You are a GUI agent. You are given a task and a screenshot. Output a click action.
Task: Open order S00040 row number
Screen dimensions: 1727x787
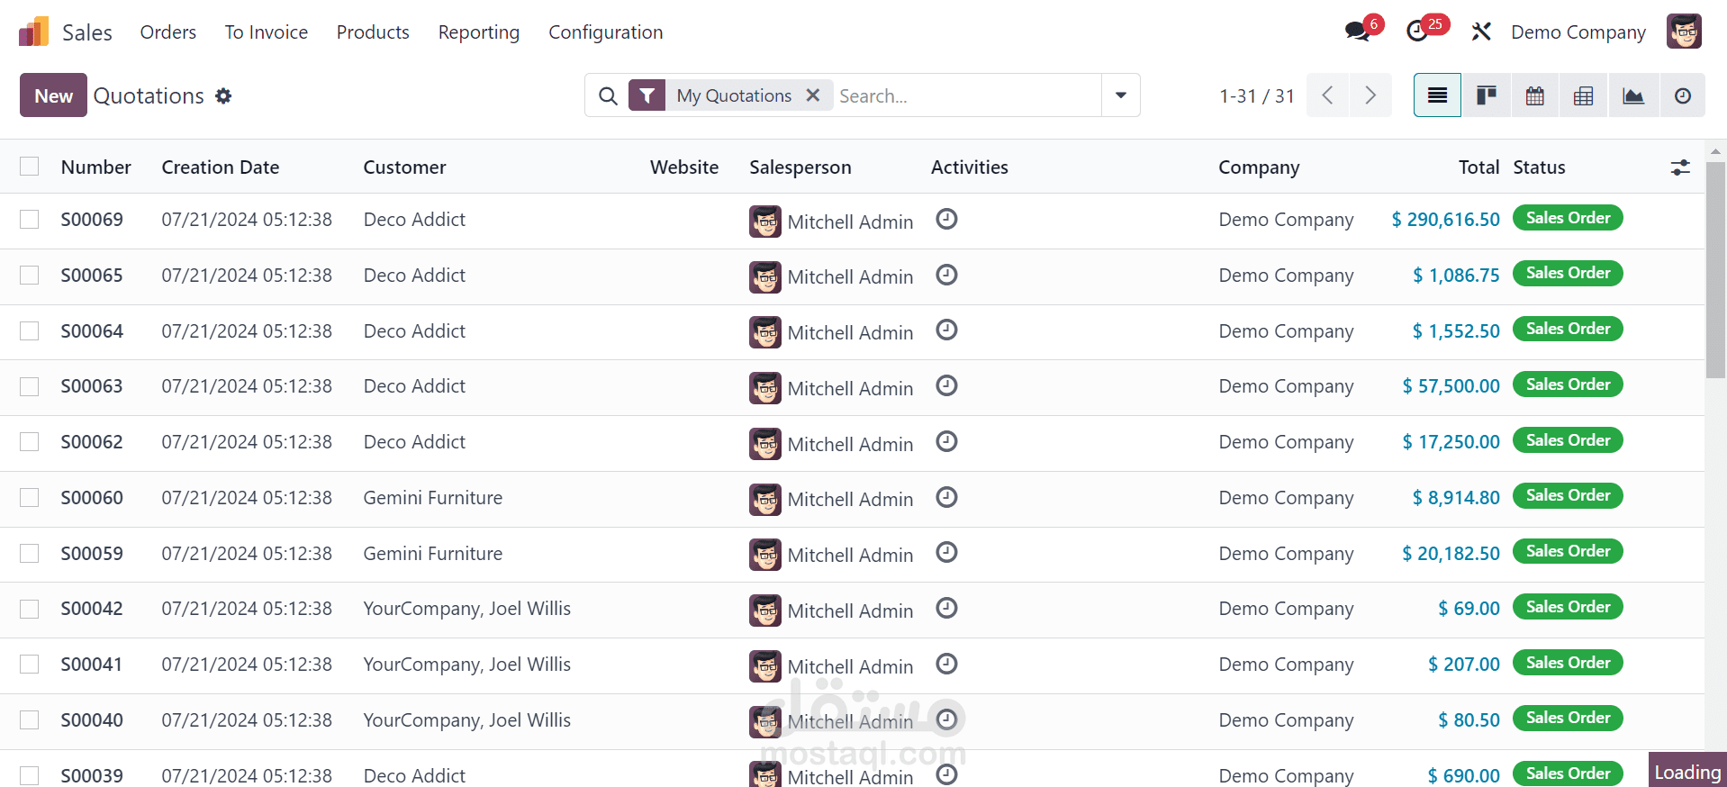(92, 720)
